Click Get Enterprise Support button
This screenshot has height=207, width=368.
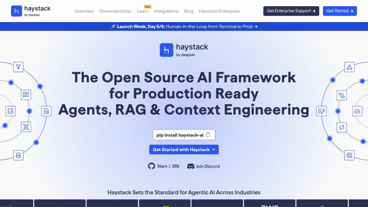tap(291, 11)
